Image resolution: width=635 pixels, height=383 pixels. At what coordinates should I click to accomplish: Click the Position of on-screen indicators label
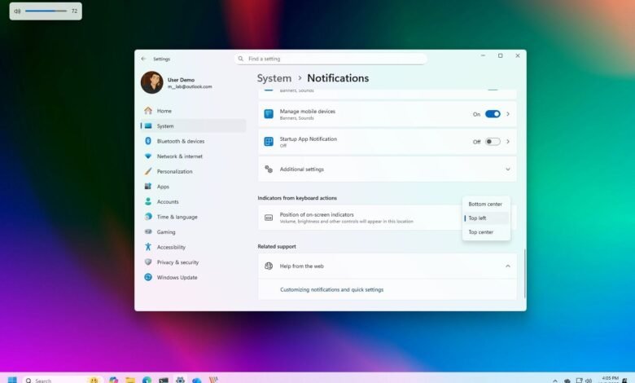pyautogui.click(x=317, y=214)
